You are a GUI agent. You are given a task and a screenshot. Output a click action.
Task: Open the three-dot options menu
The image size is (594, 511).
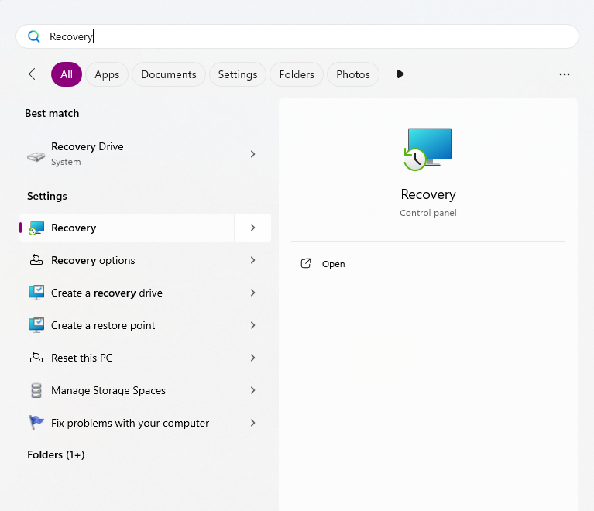pos(564,74)
